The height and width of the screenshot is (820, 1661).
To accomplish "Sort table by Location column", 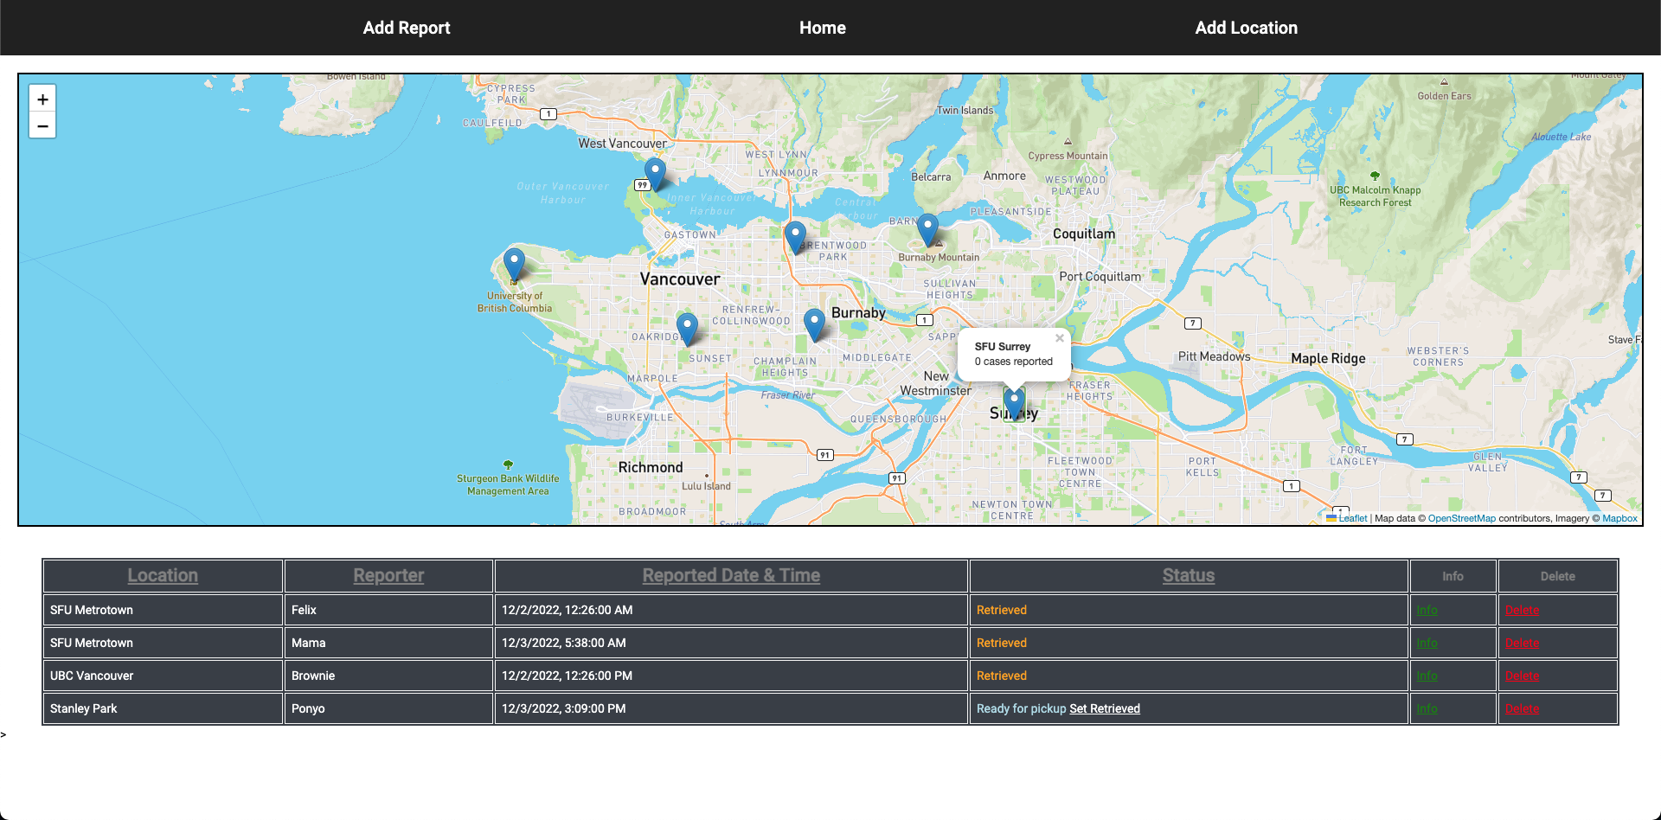I will [163, 576].
